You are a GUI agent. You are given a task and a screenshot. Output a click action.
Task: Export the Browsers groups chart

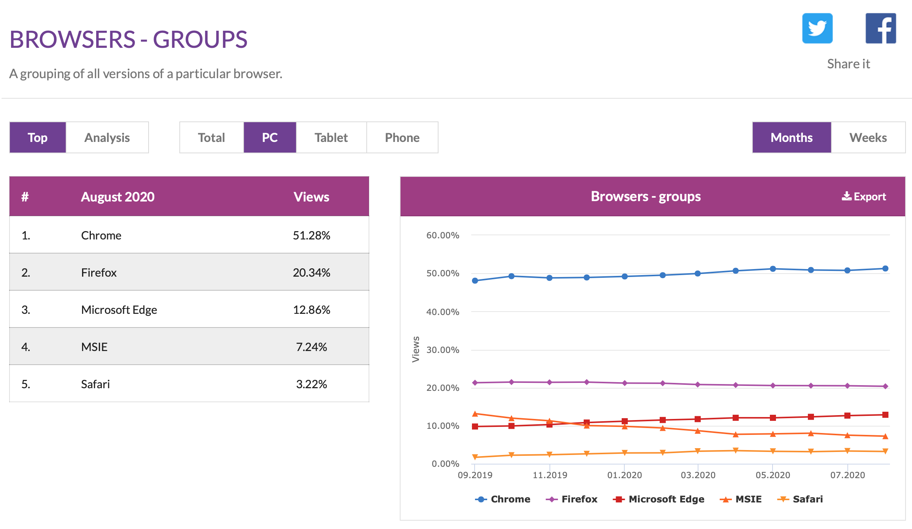864,197
